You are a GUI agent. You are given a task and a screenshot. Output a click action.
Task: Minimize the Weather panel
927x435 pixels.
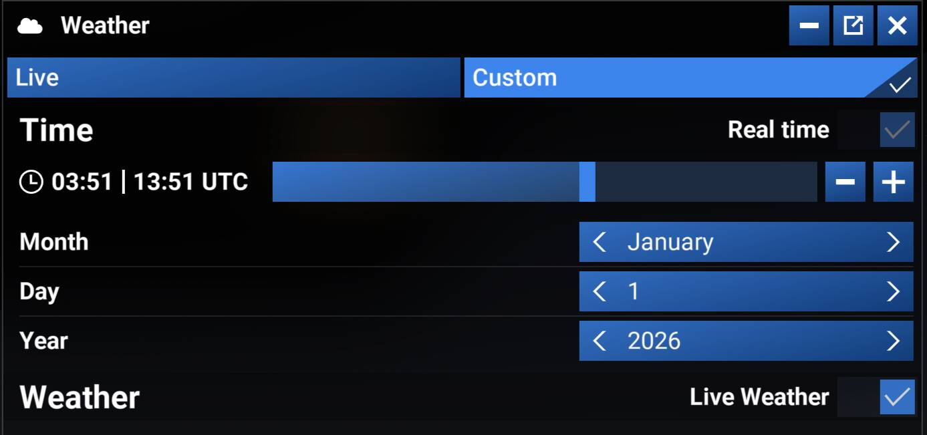tap(809, 26)
